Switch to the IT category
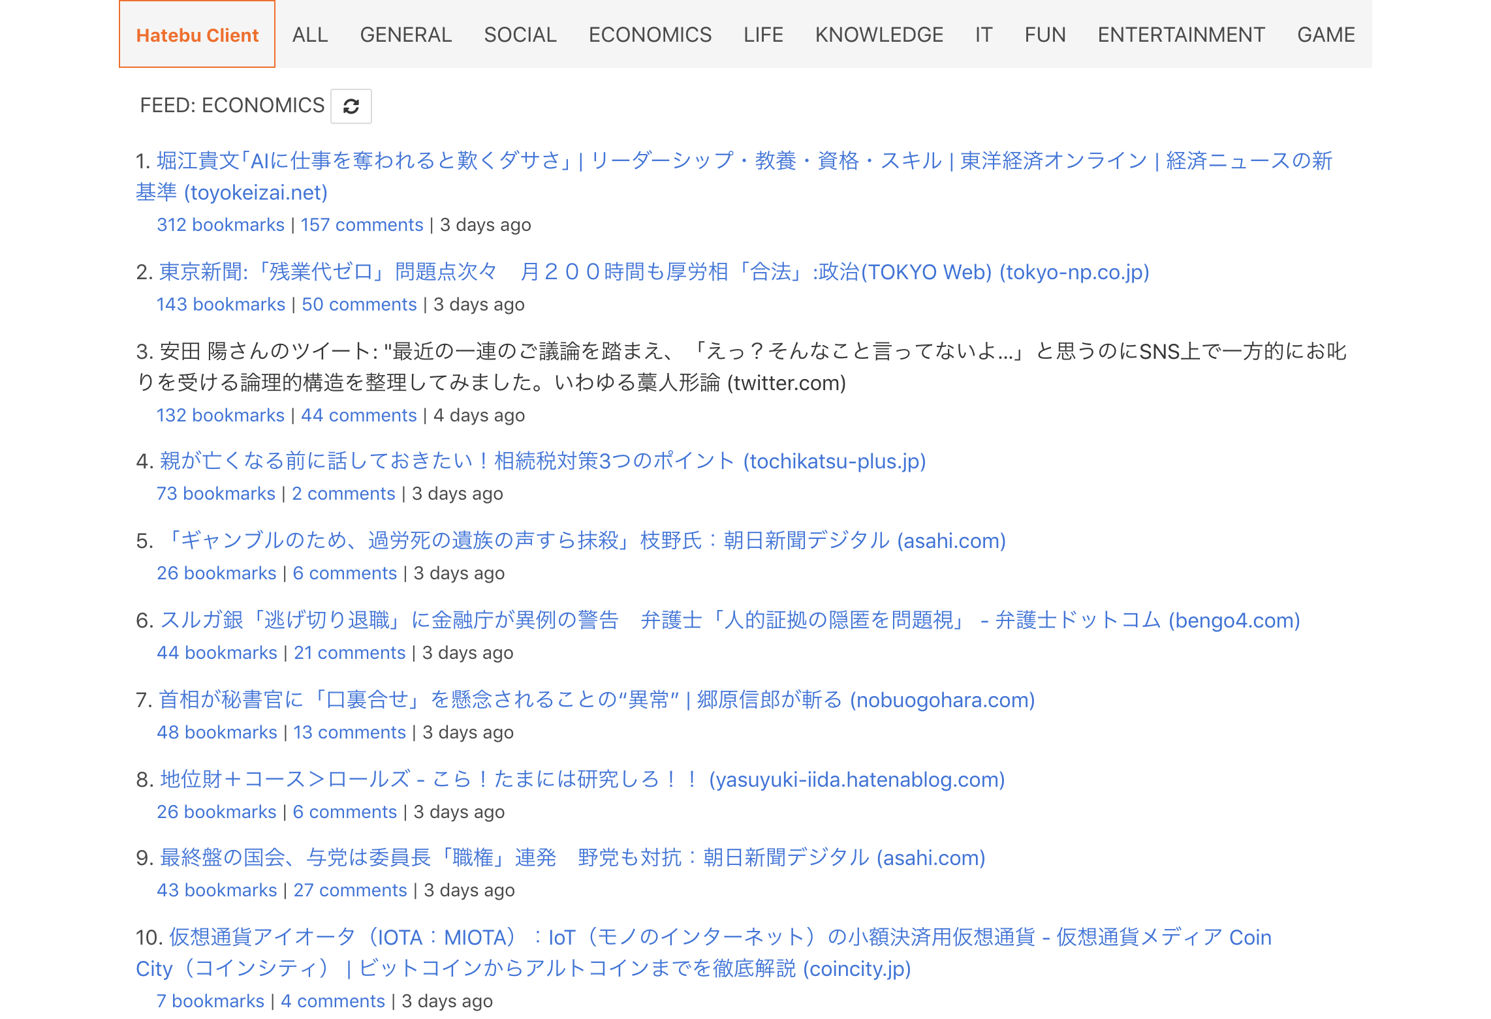This screenshot has width=1491, height=1019. 983,35
